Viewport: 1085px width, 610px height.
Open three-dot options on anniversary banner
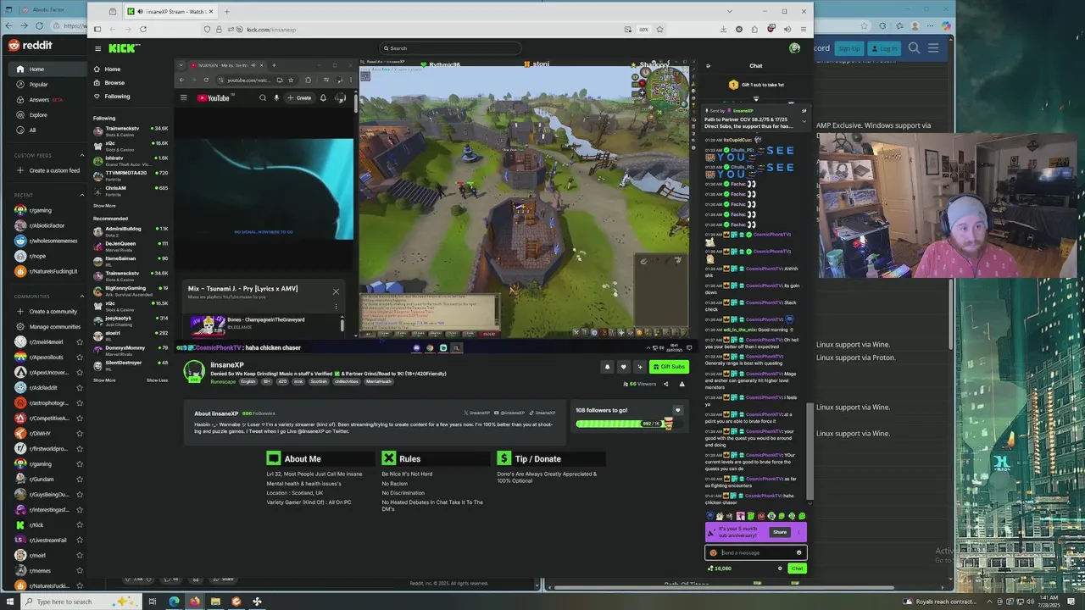798,532
